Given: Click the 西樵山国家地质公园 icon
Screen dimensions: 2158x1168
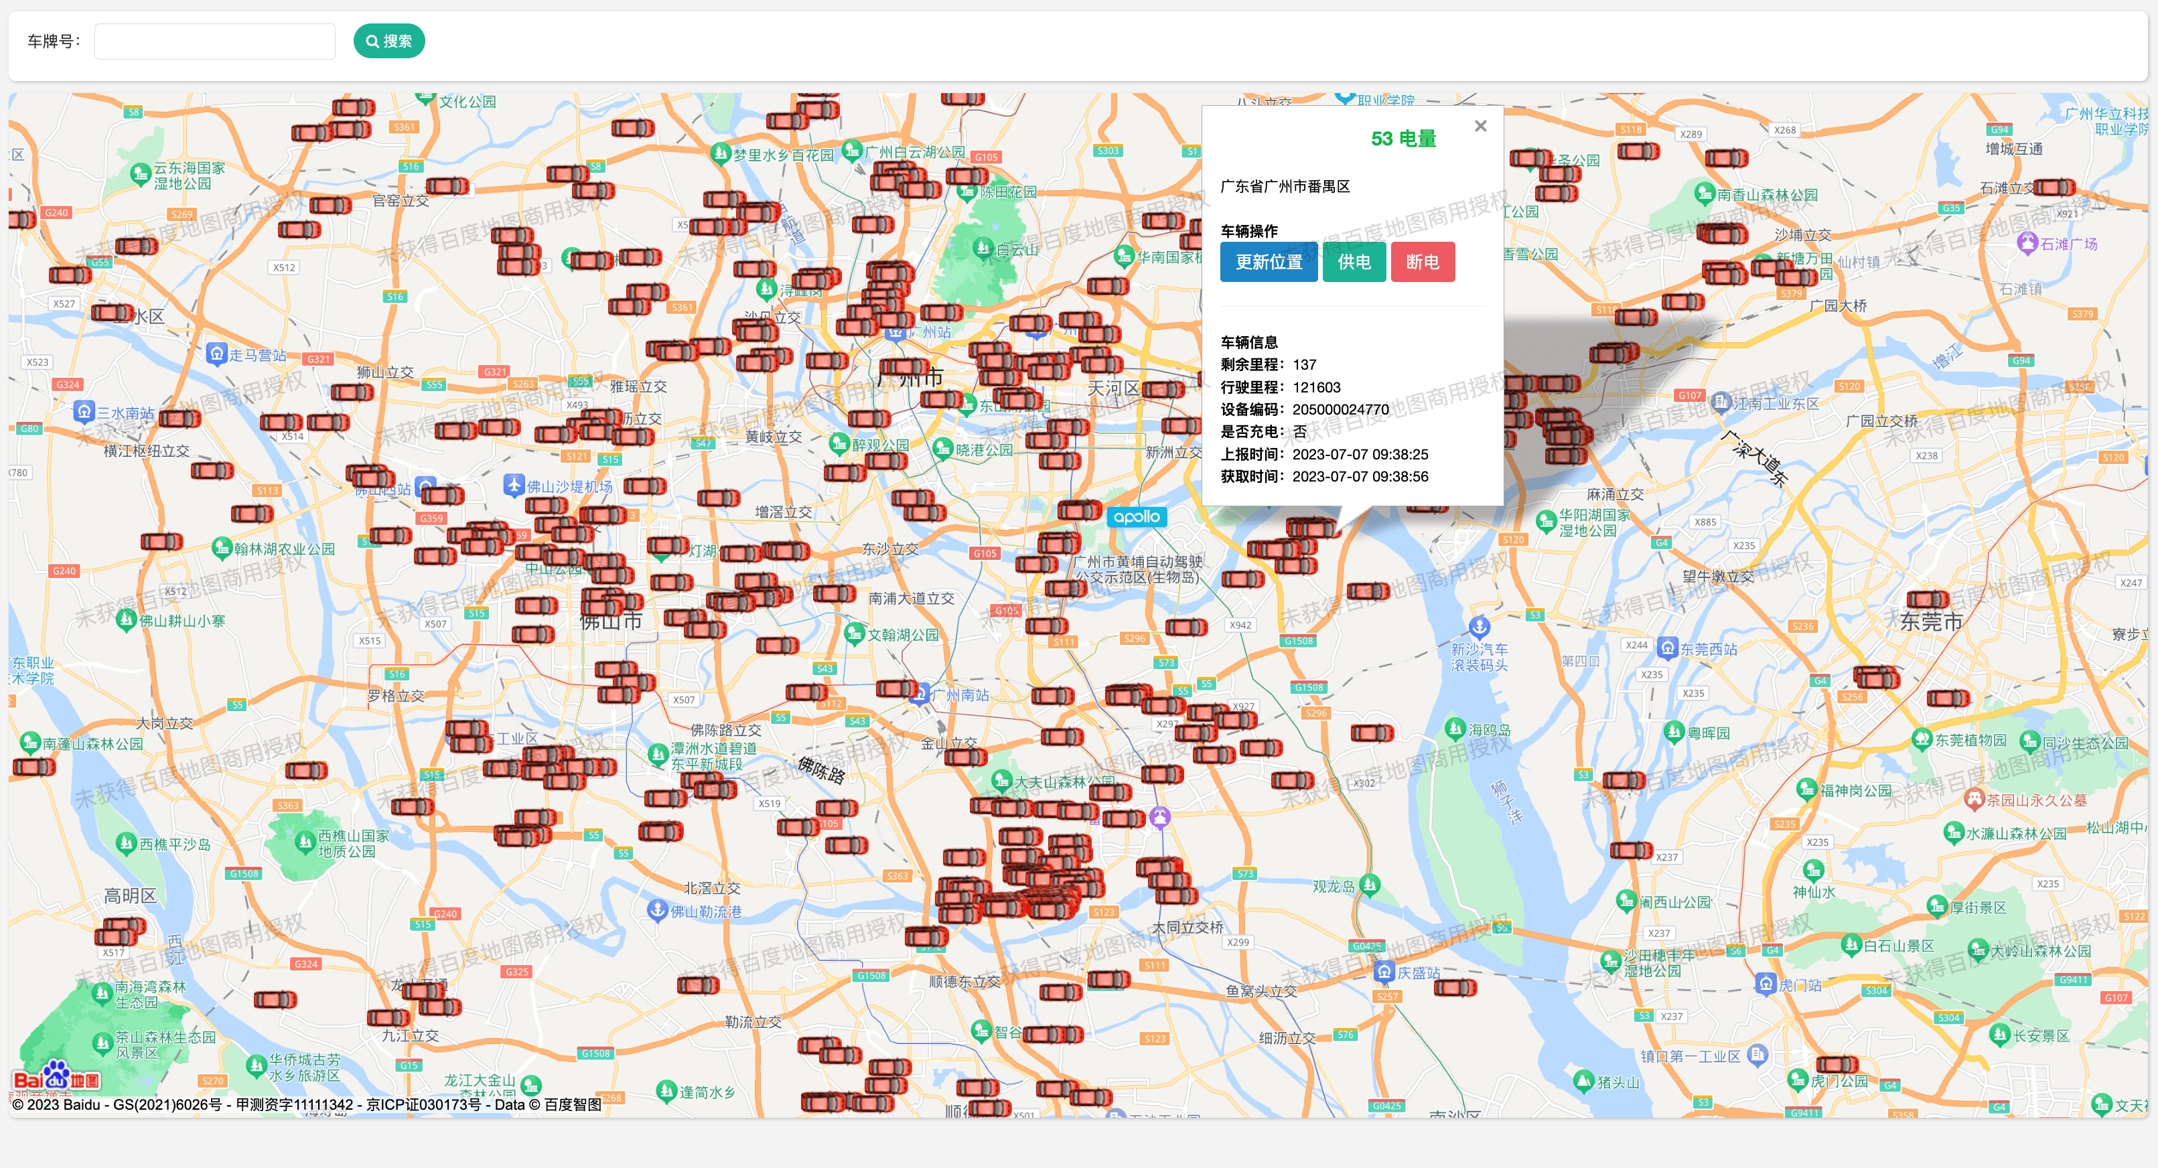Looking at the screenshot, I should [x=305, y=842].
